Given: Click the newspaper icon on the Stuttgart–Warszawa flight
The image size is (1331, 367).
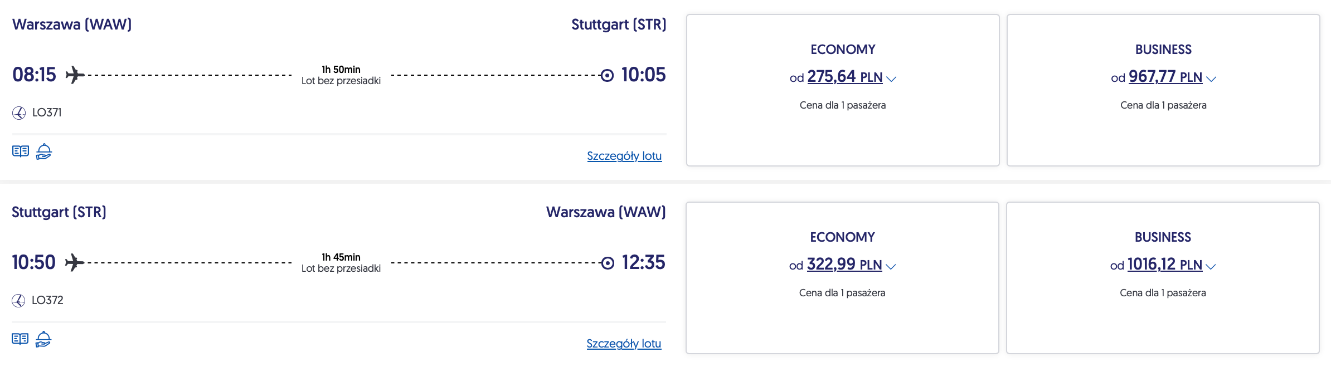Looking at the screenshot, I should pyautogui.click(x=20, y=339).
